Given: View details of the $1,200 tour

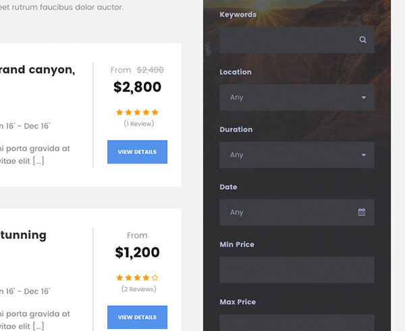Looking at the screenshot, I should [x=137, y=317].
